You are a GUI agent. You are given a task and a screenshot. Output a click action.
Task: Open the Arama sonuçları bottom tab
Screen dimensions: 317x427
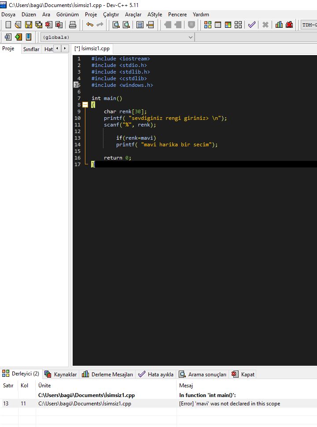pos(203,375)
